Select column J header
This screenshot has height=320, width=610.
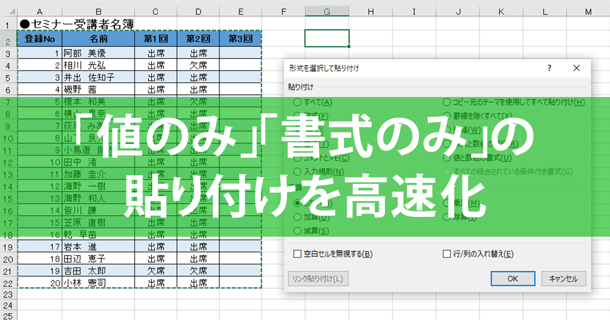click(458, 11)
